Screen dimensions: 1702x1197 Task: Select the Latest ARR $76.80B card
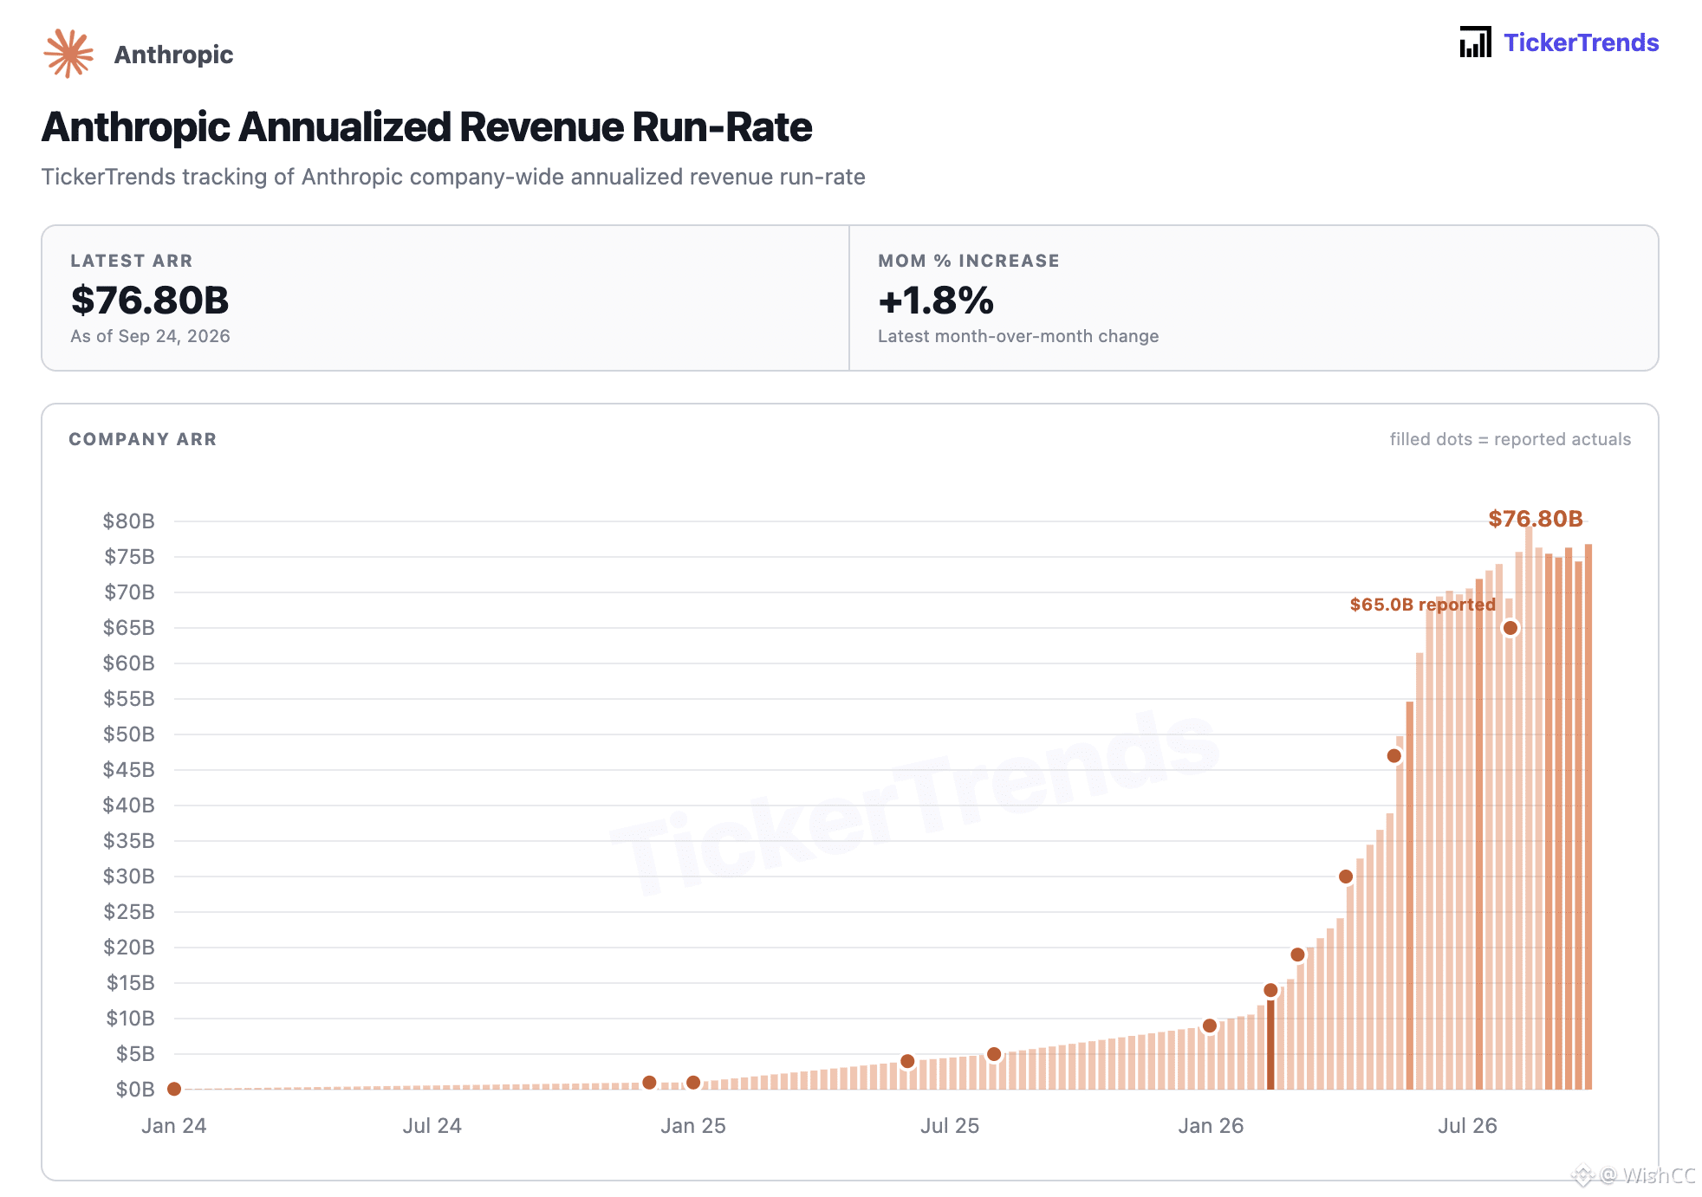click(445, 298)
